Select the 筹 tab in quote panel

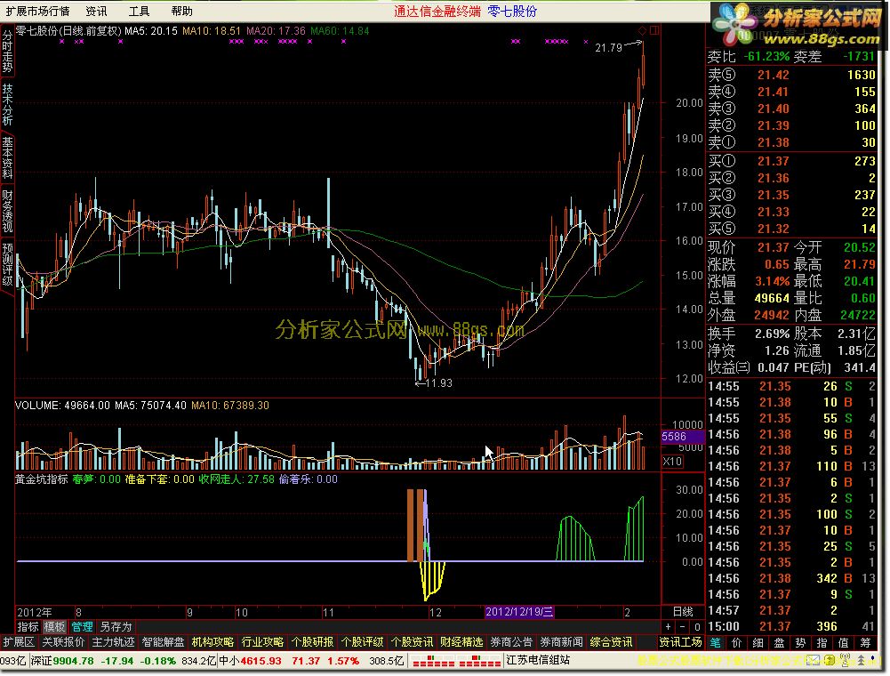(865, 642)
